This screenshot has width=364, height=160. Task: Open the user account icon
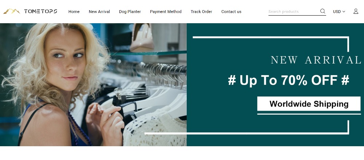356,11
